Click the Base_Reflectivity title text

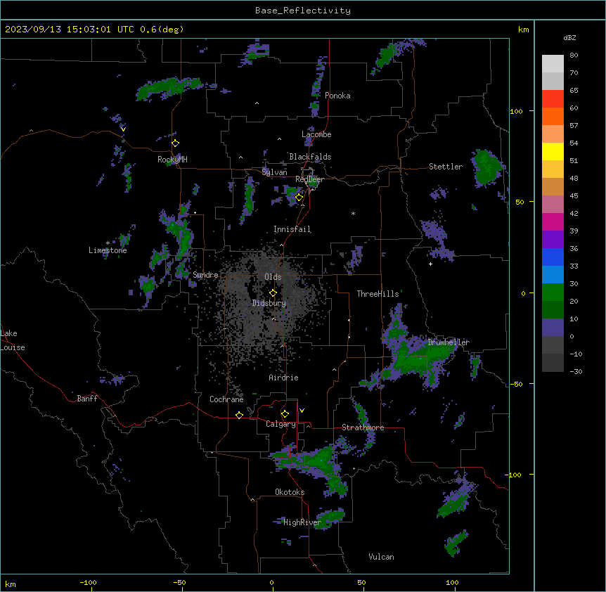[303, 11]
